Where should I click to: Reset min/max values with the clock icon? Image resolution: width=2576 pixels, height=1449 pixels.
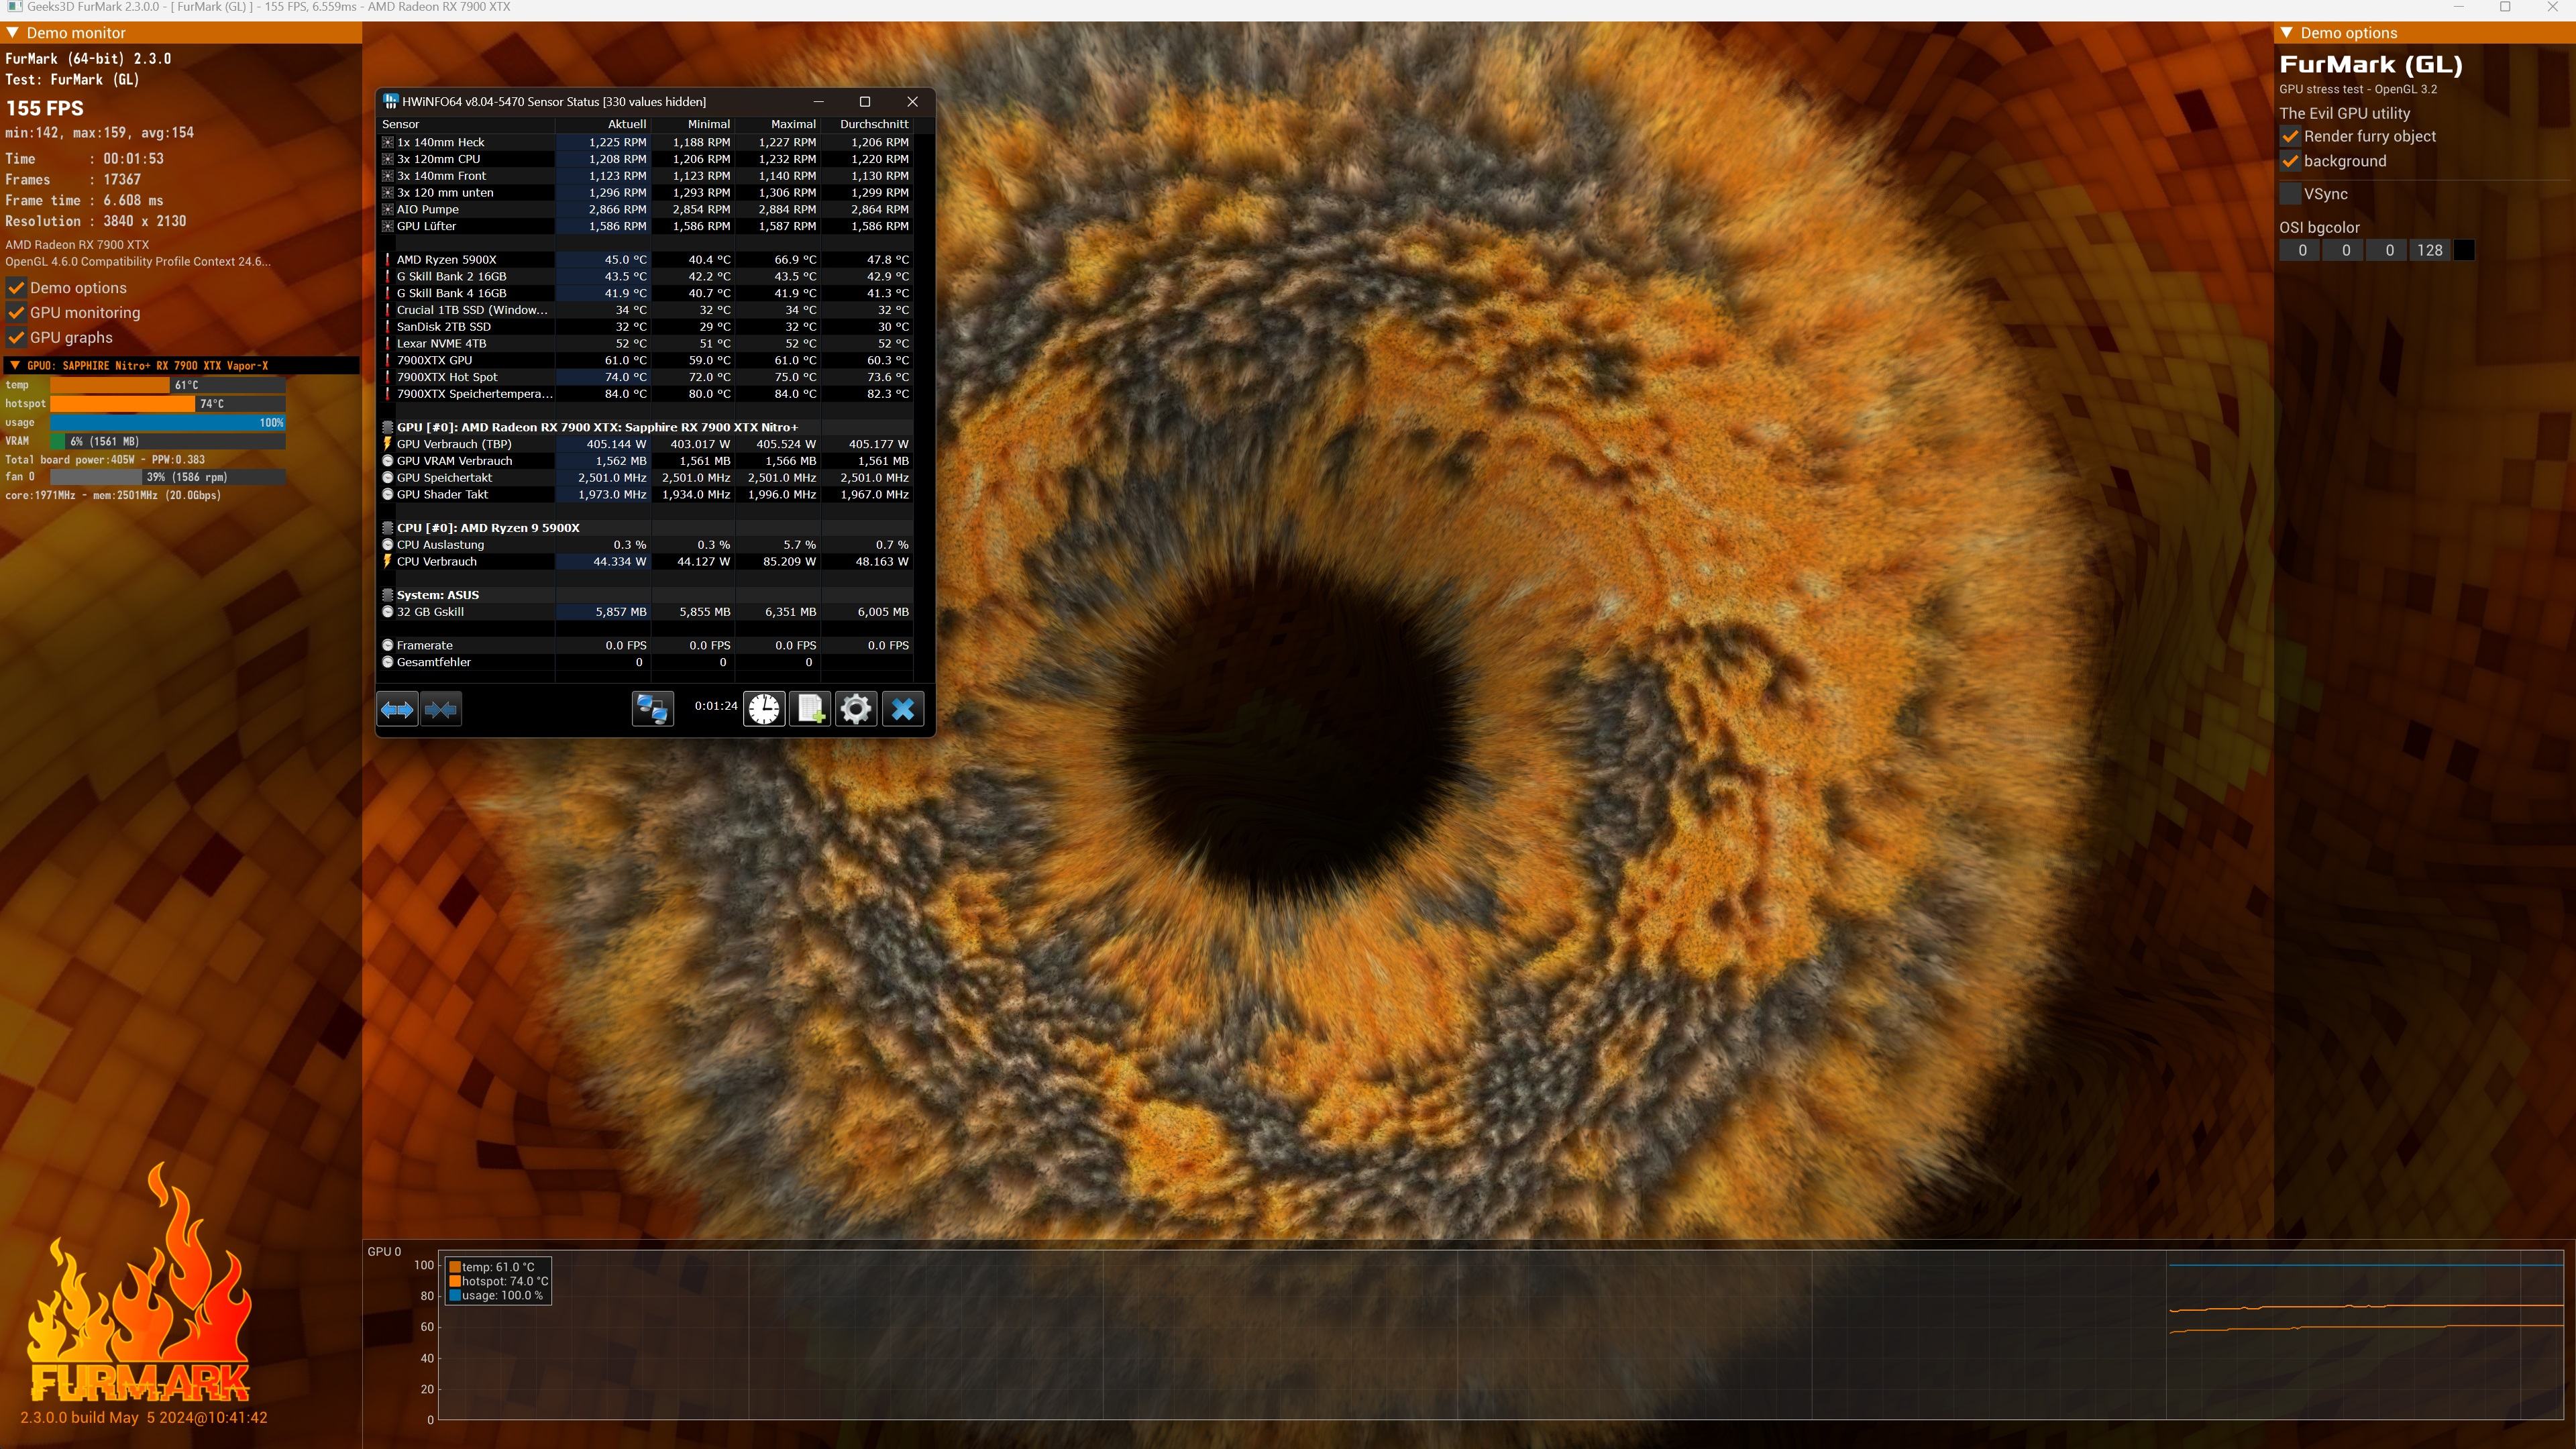coord(764,709)
